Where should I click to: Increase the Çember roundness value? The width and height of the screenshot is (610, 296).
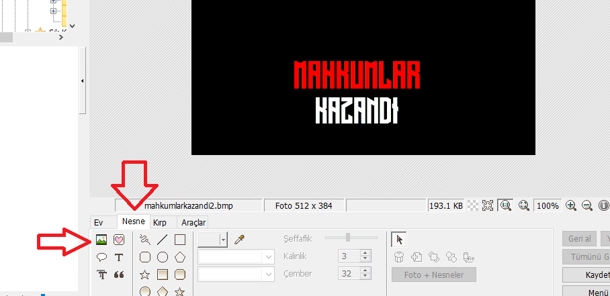365,270
